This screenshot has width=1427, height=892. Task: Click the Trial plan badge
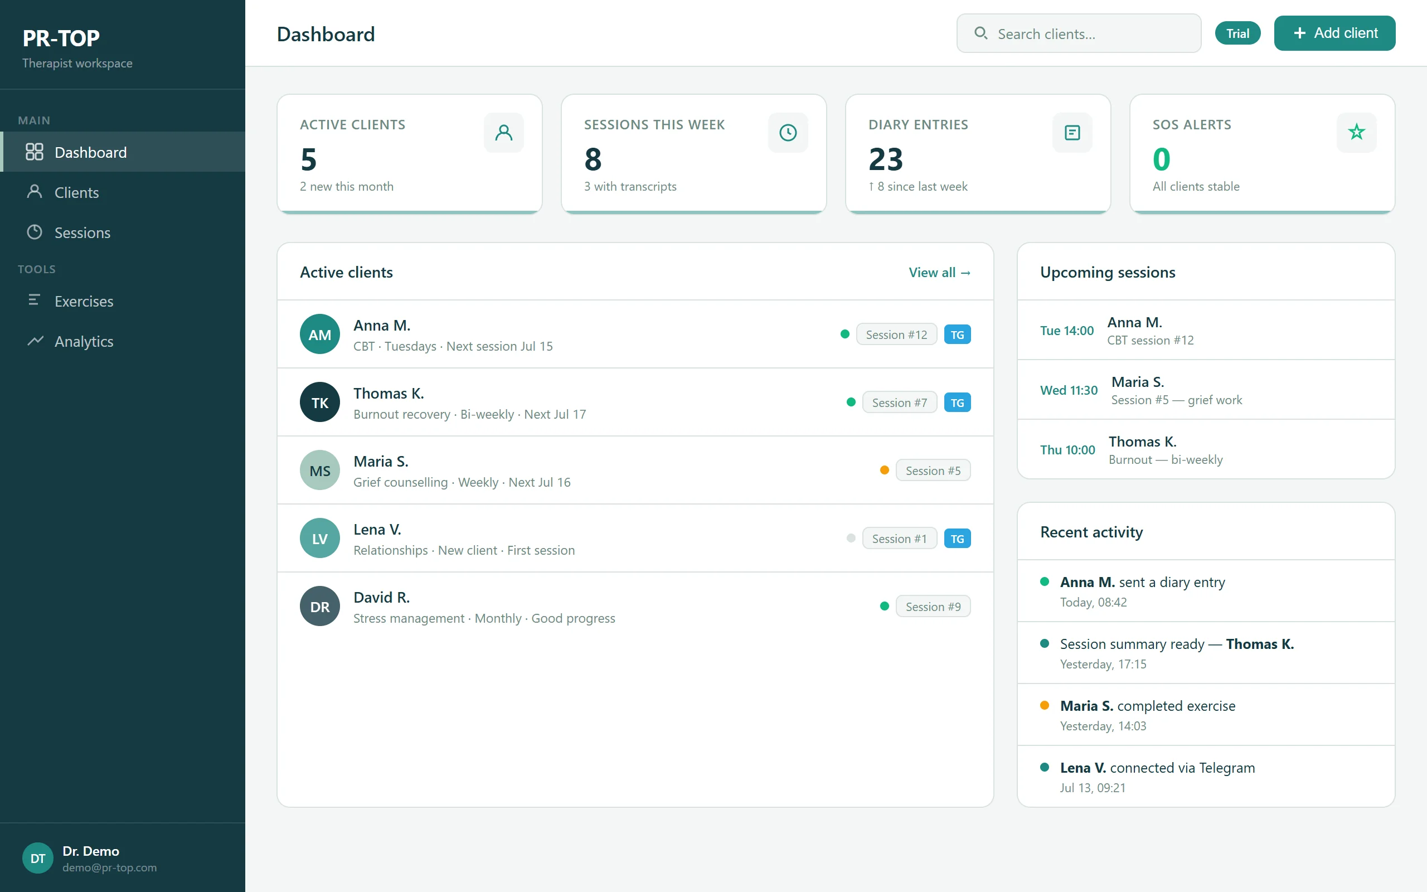pos(1237,33)
